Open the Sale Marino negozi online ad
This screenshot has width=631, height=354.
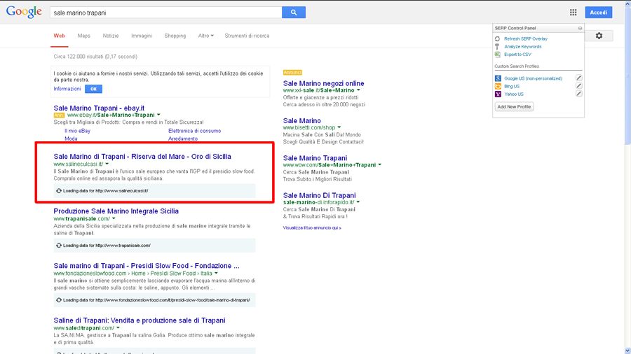pyautogui.click(x=323, y=83)
